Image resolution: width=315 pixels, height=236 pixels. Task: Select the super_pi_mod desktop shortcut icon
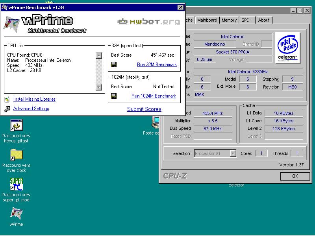17,184
